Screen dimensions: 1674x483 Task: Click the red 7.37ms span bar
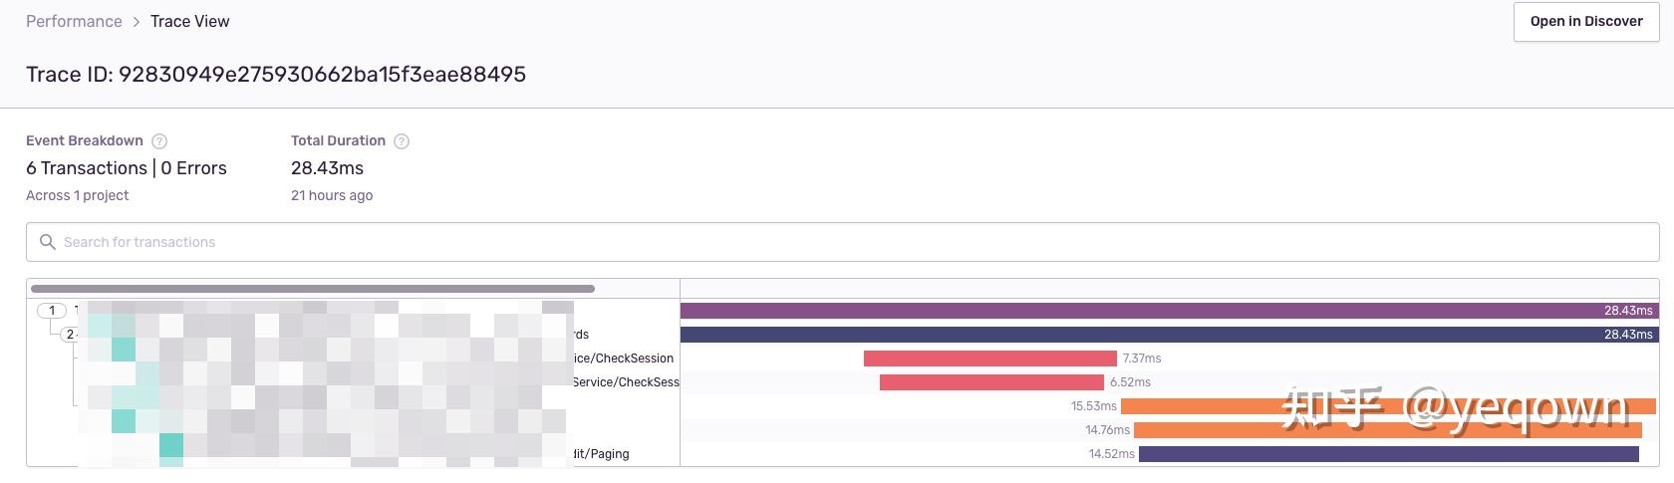point(989,359)
